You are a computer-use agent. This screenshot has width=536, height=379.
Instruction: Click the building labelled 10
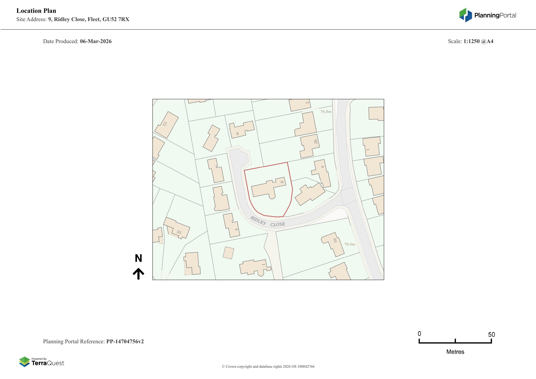pos(334,243)
